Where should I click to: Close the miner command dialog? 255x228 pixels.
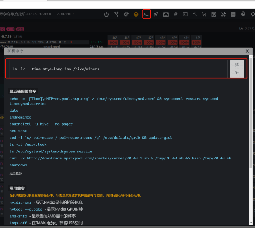247,51
